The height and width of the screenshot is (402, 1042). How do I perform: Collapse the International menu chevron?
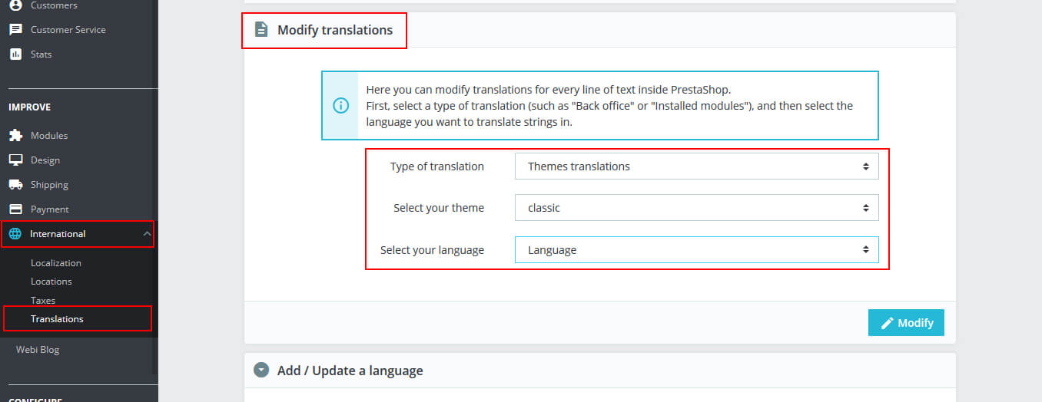pos(147,234)
